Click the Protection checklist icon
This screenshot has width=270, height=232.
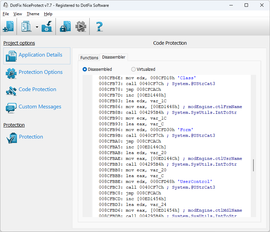click(12, 138)
